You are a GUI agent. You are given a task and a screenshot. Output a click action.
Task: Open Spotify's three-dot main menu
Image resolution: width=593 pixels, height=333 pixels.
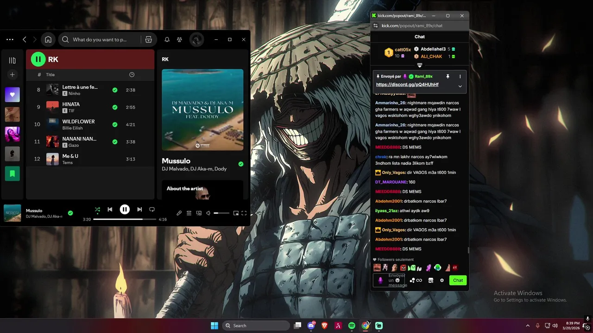click(10, 39)
